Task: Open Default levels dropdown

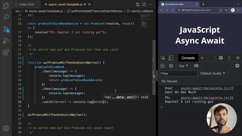Action: [x=213, y=74]
